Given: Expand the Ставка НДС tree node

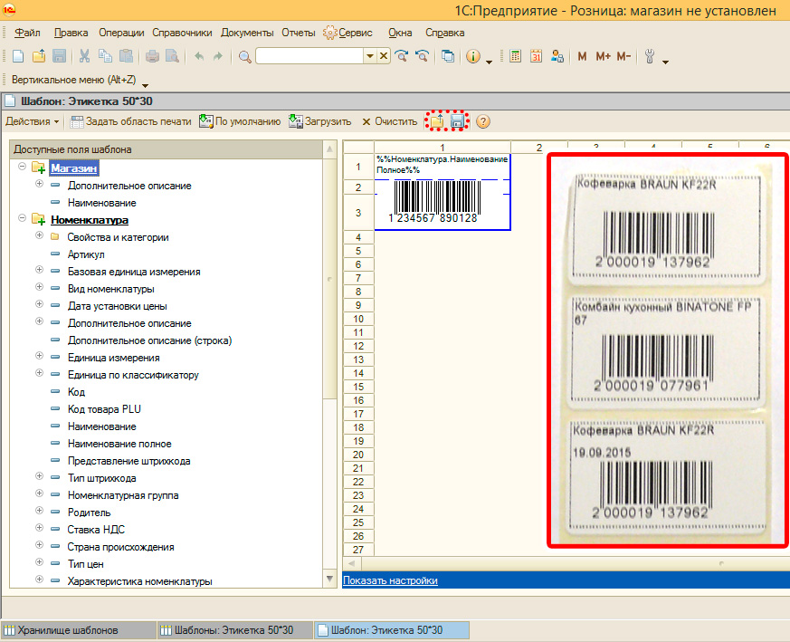Looking at the screenshot, I should (39, 530).
